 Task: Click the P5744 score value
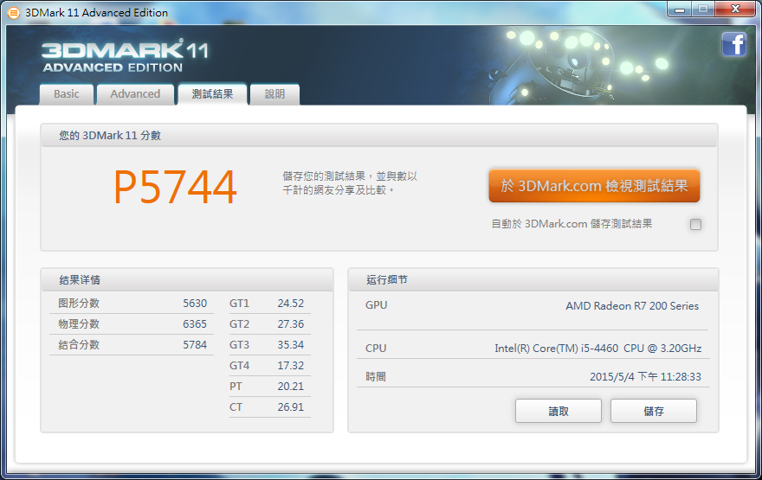click(x=175, y=187)
